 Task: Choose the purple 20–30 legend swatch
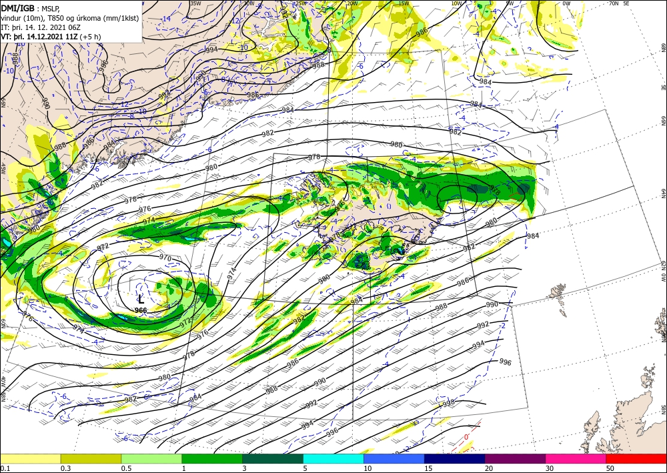point(515,458)
